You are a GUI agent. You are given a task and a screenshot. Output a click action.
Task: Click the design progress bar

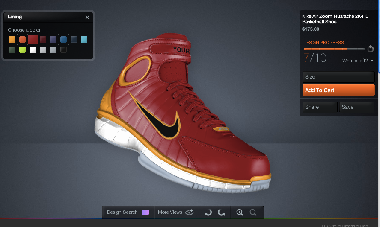coord(335,49)
